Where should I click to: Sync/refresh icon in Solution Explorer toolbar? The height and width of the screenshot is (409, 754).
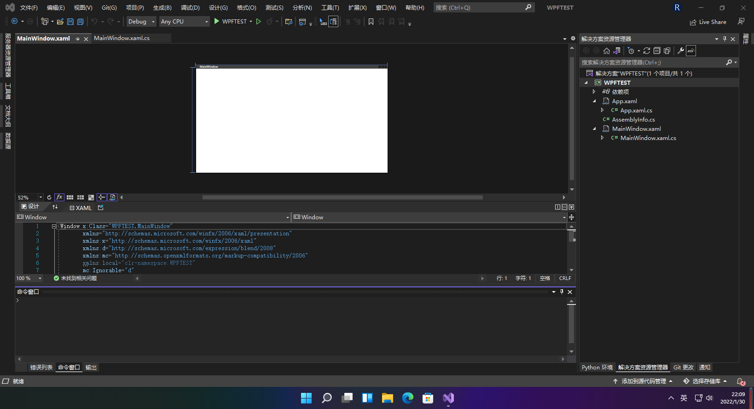pyautogui.click(x=647, y=51)
